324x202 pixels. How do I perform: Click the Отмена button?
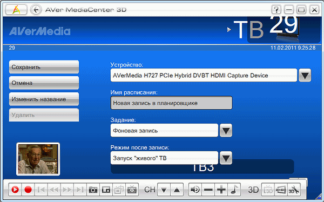point(44,83)
